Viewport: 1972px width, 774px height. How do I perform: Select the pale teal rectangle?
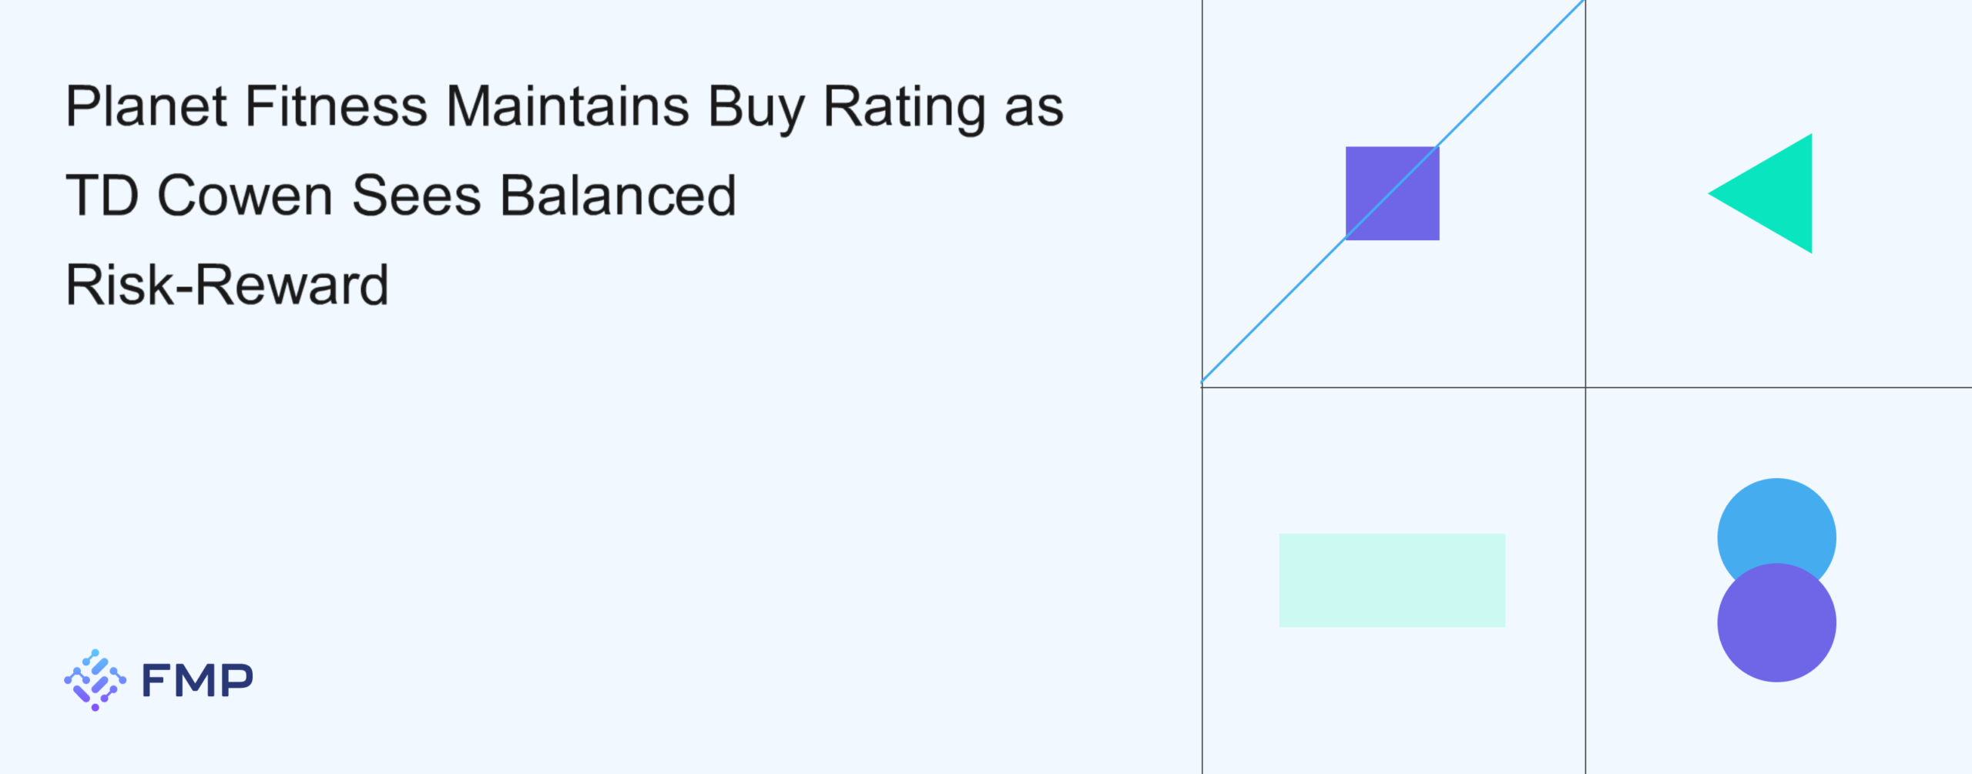pyautogui.click(x=1392, y=580)
